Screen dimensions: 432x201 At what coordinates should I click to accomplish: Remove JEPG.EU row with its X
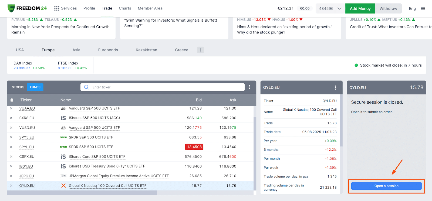pyautogui.click(x=11, y=176)
